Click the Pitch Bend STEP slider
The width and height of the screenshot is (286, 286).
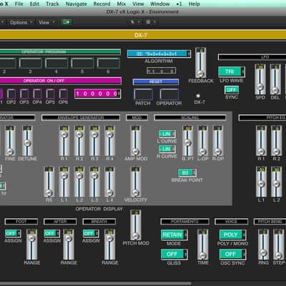coord(278,245)
